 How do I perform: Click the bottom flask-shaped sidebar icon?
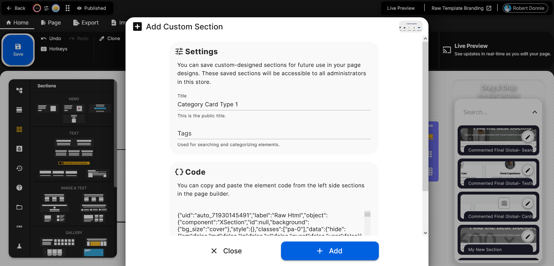point(19,246)
